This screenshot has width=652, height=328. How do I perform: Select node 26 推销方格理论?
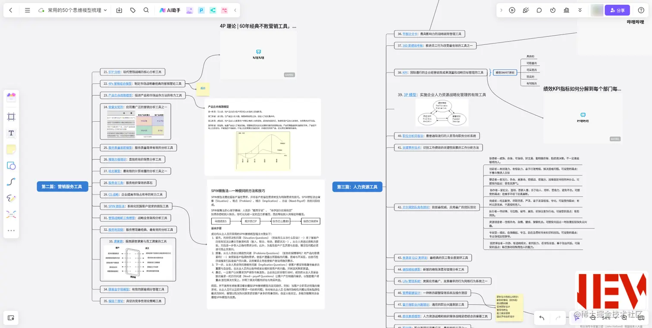(x=133, y=159)
